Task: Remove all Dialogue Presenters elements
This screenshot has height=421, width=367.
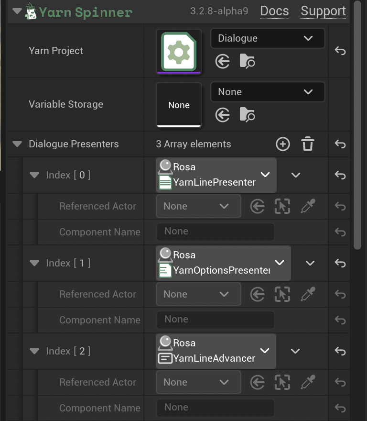Action: click(307, 144)
